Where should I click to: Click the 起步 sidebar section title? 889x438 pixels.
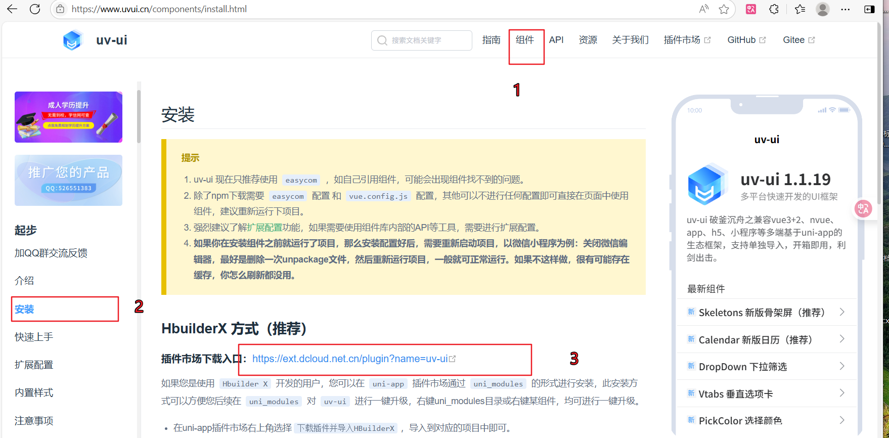pos(26,230)
